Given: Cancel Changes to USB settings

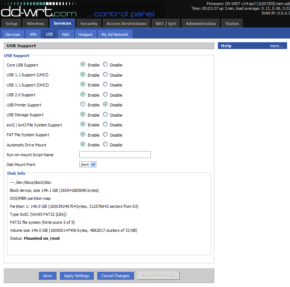Looking at the screenshot, I should pos(115,275).
